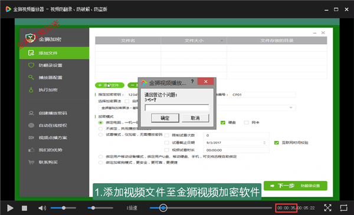Toggle the 互联网时间校验 checkbox
This screenshot has height=215, width=354.
[x=276, y=143]
